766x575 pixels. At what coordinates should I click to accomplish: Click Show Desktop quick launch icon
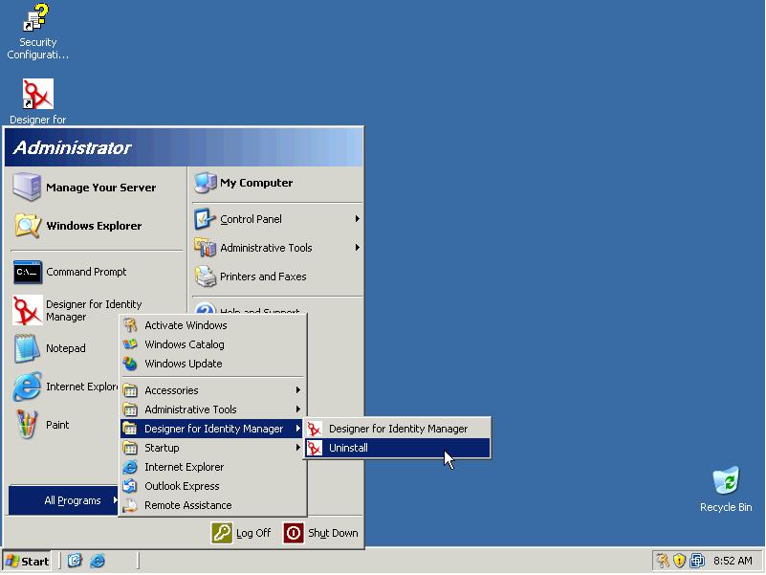coord(75,561)
